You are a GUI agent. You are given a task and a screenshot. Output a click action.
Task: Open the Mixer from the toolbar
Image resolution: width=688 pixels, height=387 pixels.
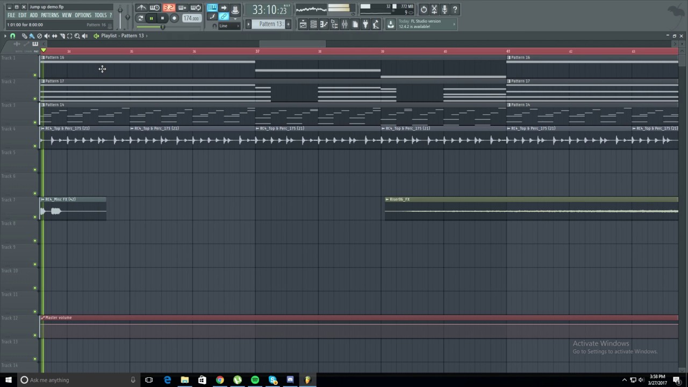tap(345, 24)
